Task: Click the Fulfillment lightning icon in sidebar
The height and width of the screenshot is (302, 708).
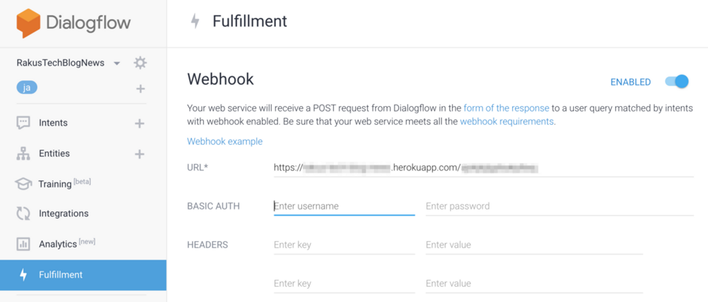Action: tap(23, 275)
